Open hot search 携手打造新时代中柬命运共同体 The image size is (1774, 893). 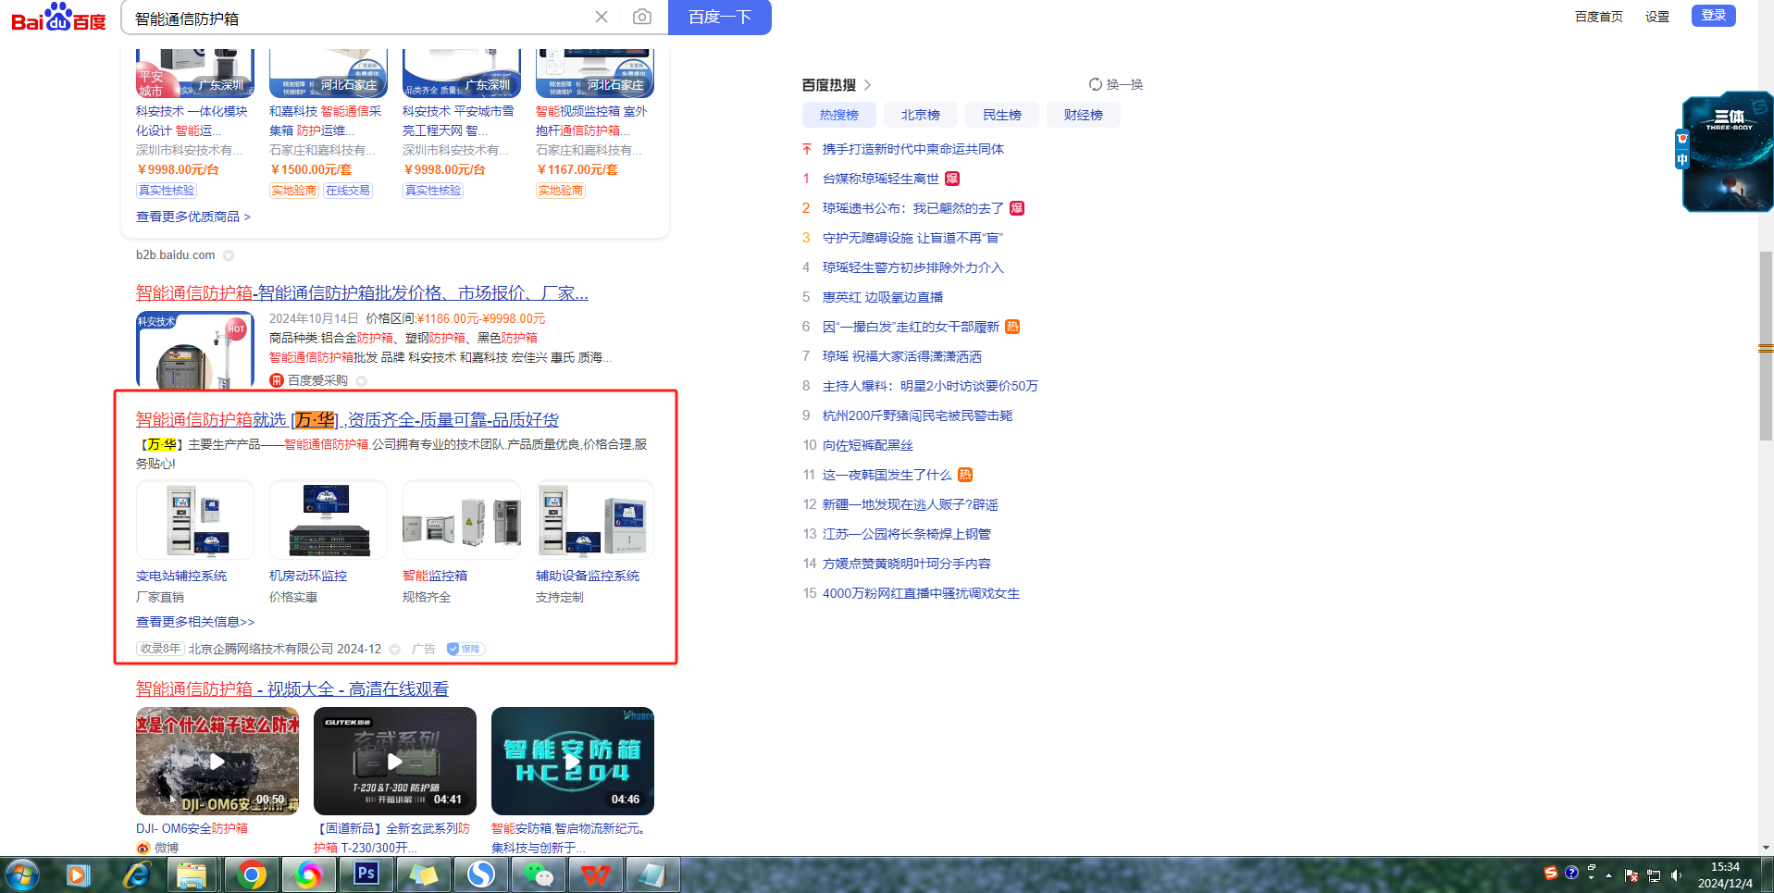(913, 149)
